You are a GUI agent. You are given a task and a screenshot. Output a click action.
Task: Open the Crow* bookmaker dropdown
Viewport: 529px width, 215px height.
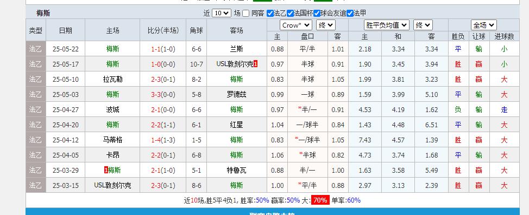[296, 25]
